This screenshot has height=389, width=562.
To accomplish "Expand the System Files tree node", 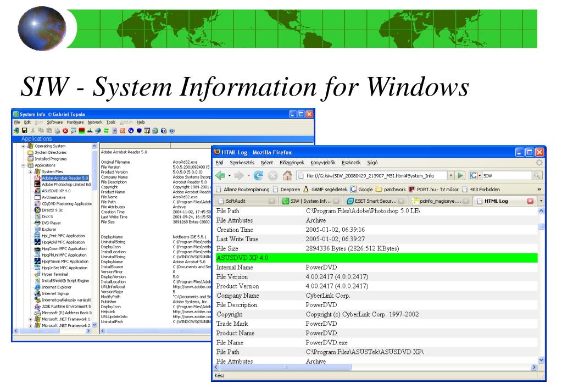I will click(30, 172).
